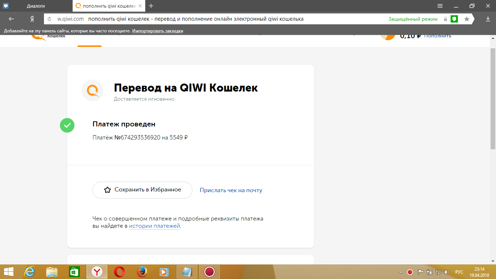Click the QIWI logo beside the transfer title
Image resolution: width=496 pixels, height=279 pixels.
click(x=93, y=90)
